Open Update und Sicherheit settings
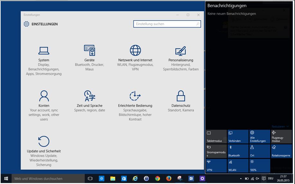The image size is (295, 184). point(44,151)
